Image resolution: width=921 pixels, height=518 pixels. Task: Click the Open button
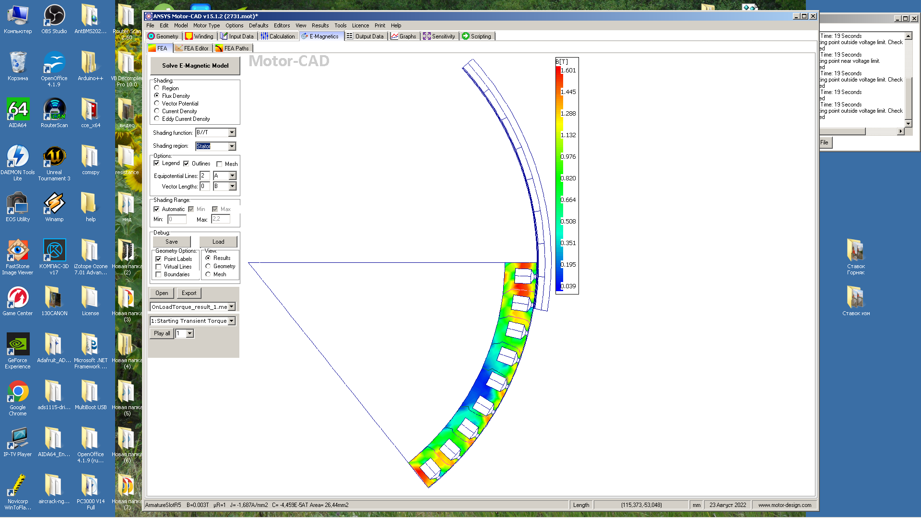pos(162,293)
